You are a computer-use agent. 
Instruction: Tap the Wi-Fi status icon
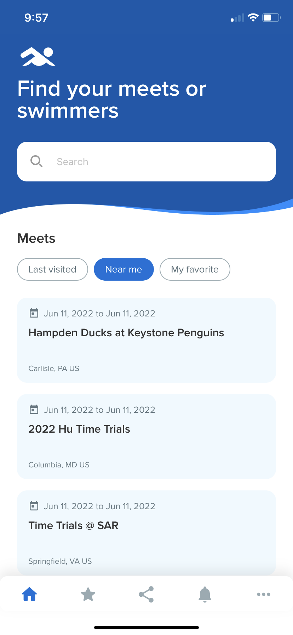coord(253,17)
